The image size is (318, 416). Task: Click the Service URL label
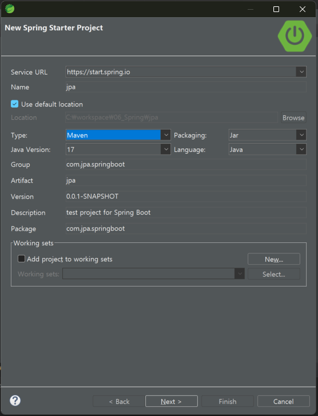pos(29,72)
